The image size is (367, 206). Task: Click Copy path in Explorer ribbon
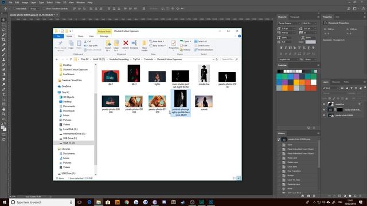91,46
